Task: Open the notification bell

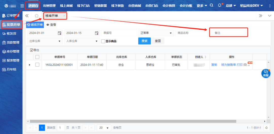Action: tap(220, 6)
